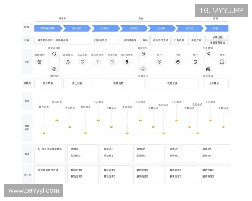Select the 阶段 row label
This screenshot has width=252, height=201.
pyautogui.click(x=27, y=27)
